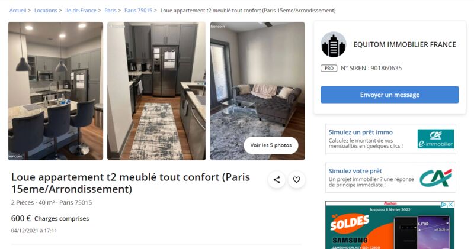The width and height of the screenshot is (474, 249).
Task: Open the Locations breadcrumb link
Action: 46,11
